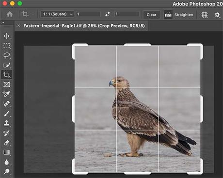Image resolution: width=223 pixels, height=178 pixels.
Task: Click the Clear button
Action: coord(151,15)
